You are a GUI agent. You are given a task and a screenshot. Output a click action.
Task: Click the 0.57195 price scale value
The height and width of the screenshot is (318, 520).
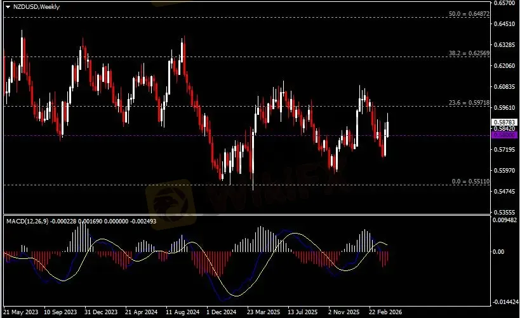[x=504, y=150]
